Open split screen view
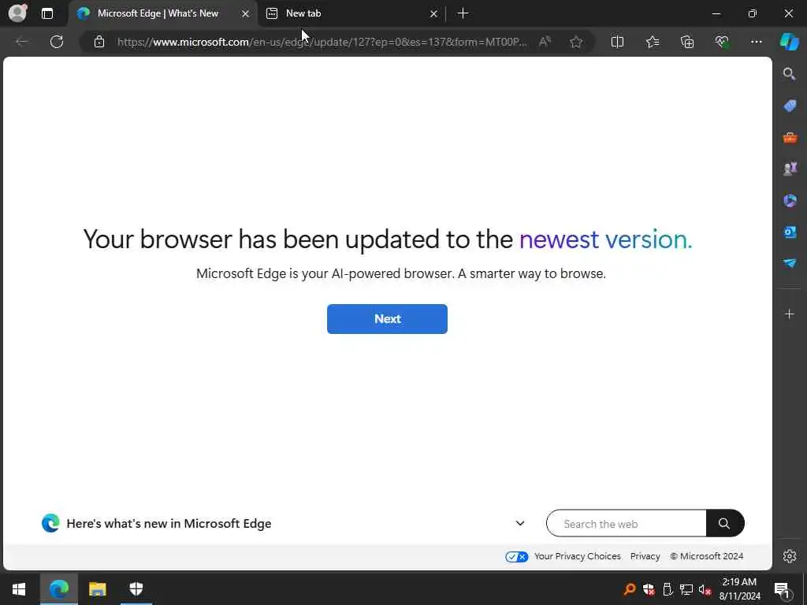This screenshot has width=807, height=605. 617,42
